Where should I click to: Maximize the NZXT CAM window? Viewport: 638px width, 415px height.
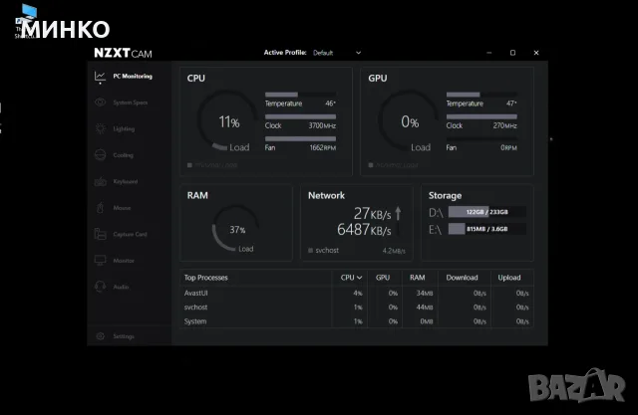pyautogui.click(x=512, y=53)
